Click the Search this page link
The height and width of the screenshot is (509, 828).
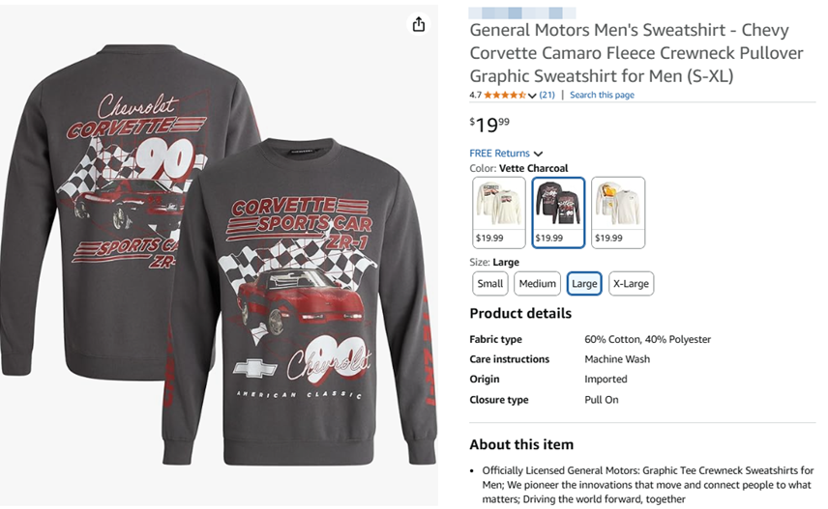click(602, 95)
